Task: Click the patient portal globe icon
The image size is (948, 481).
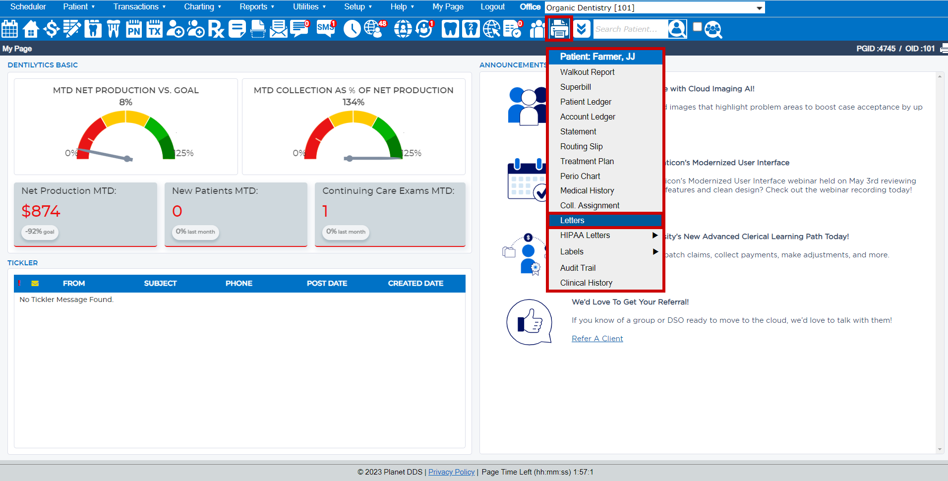Action: pos(403,29)
